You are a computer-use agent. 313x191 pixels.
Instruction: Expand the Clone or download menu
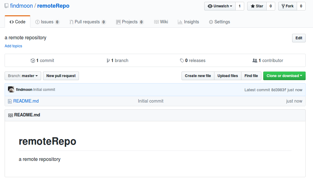pos(284,76)
